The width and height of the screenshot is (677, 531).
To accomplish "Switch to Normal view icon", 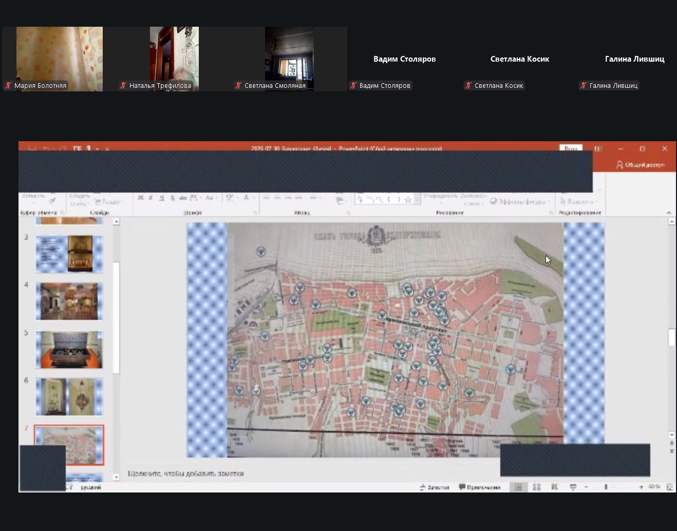I will [518, 487].
